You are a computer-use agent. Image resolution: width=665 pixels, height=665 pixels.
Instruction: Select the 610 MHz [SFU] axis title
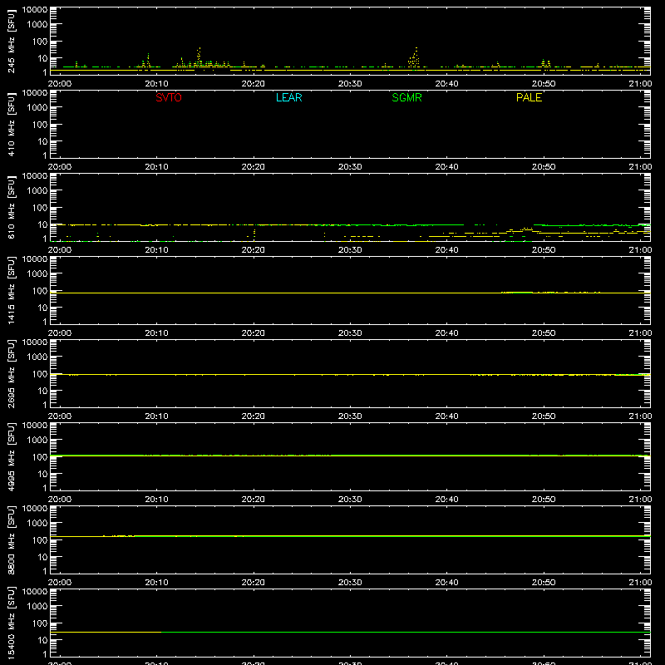pos(12,206)
